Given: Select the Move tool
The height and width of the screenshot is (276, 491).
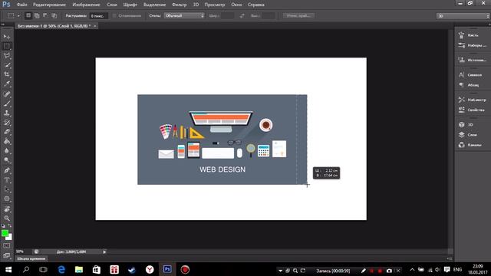Looking at the screenshot, I should (7, 37).
